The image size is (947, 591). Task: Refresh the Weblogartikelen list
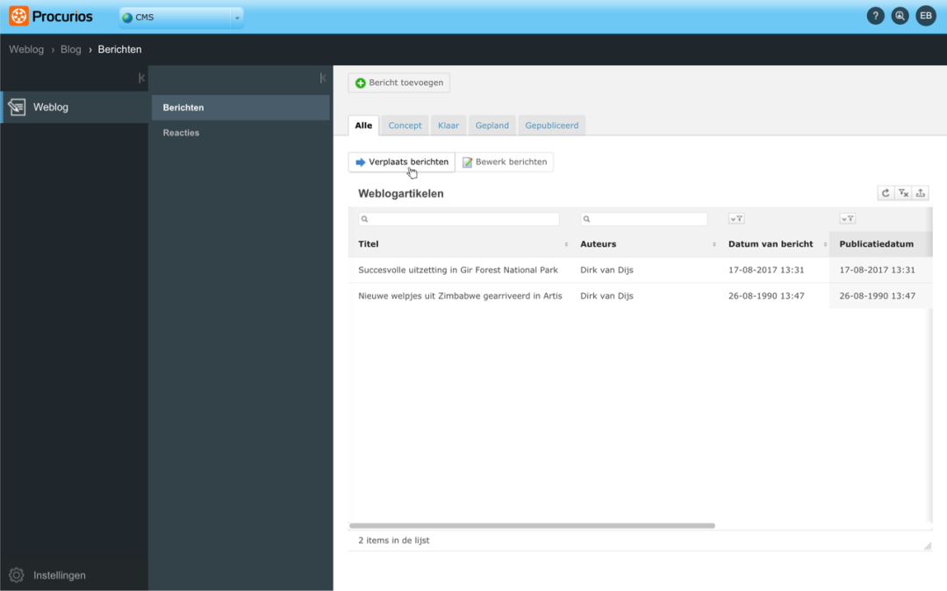[x=886, y=193]
